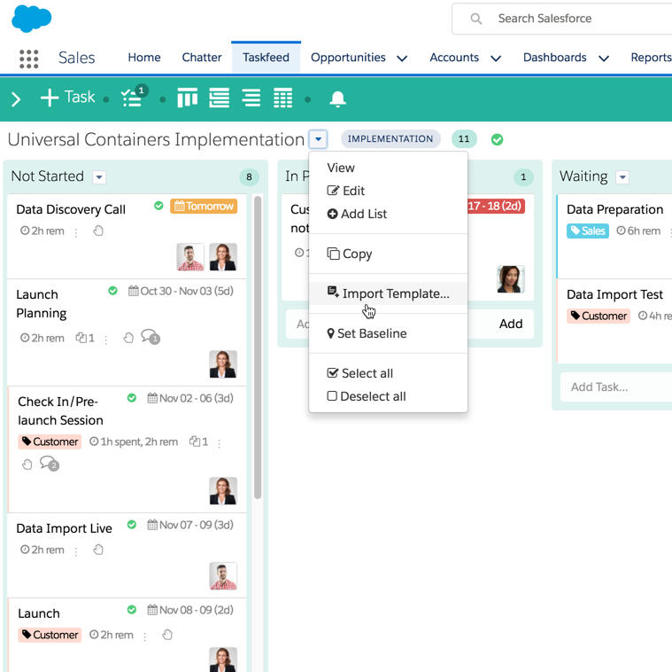Viewport: 672px width, 672px height.
Task: Click assignee photo on Data Import Live
Action: (223, 576)
